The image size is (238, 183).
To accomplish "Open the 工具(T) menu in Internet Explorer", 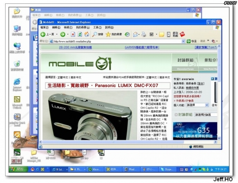I will click(x=97, y=28).
